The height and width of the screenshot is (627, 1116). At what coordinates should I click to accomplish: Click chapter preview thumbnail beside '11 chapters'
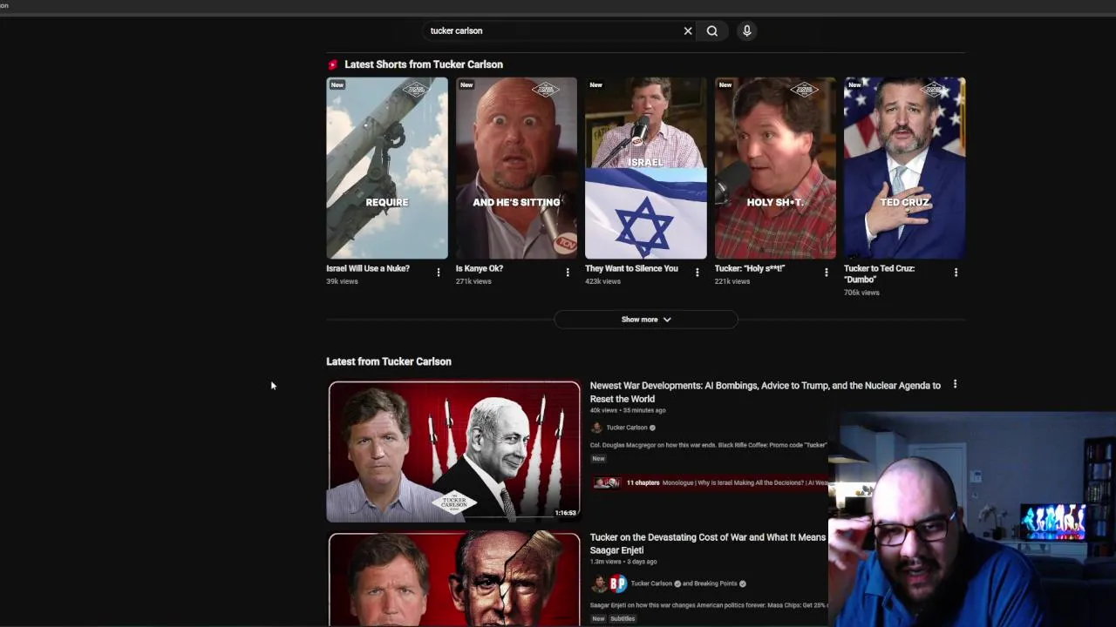pyautogui.click(x=607, y=482)
